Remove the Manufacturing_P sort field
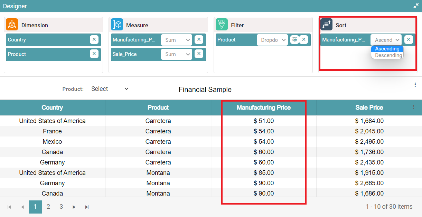The image size is (422, 217). pos(409,40)
